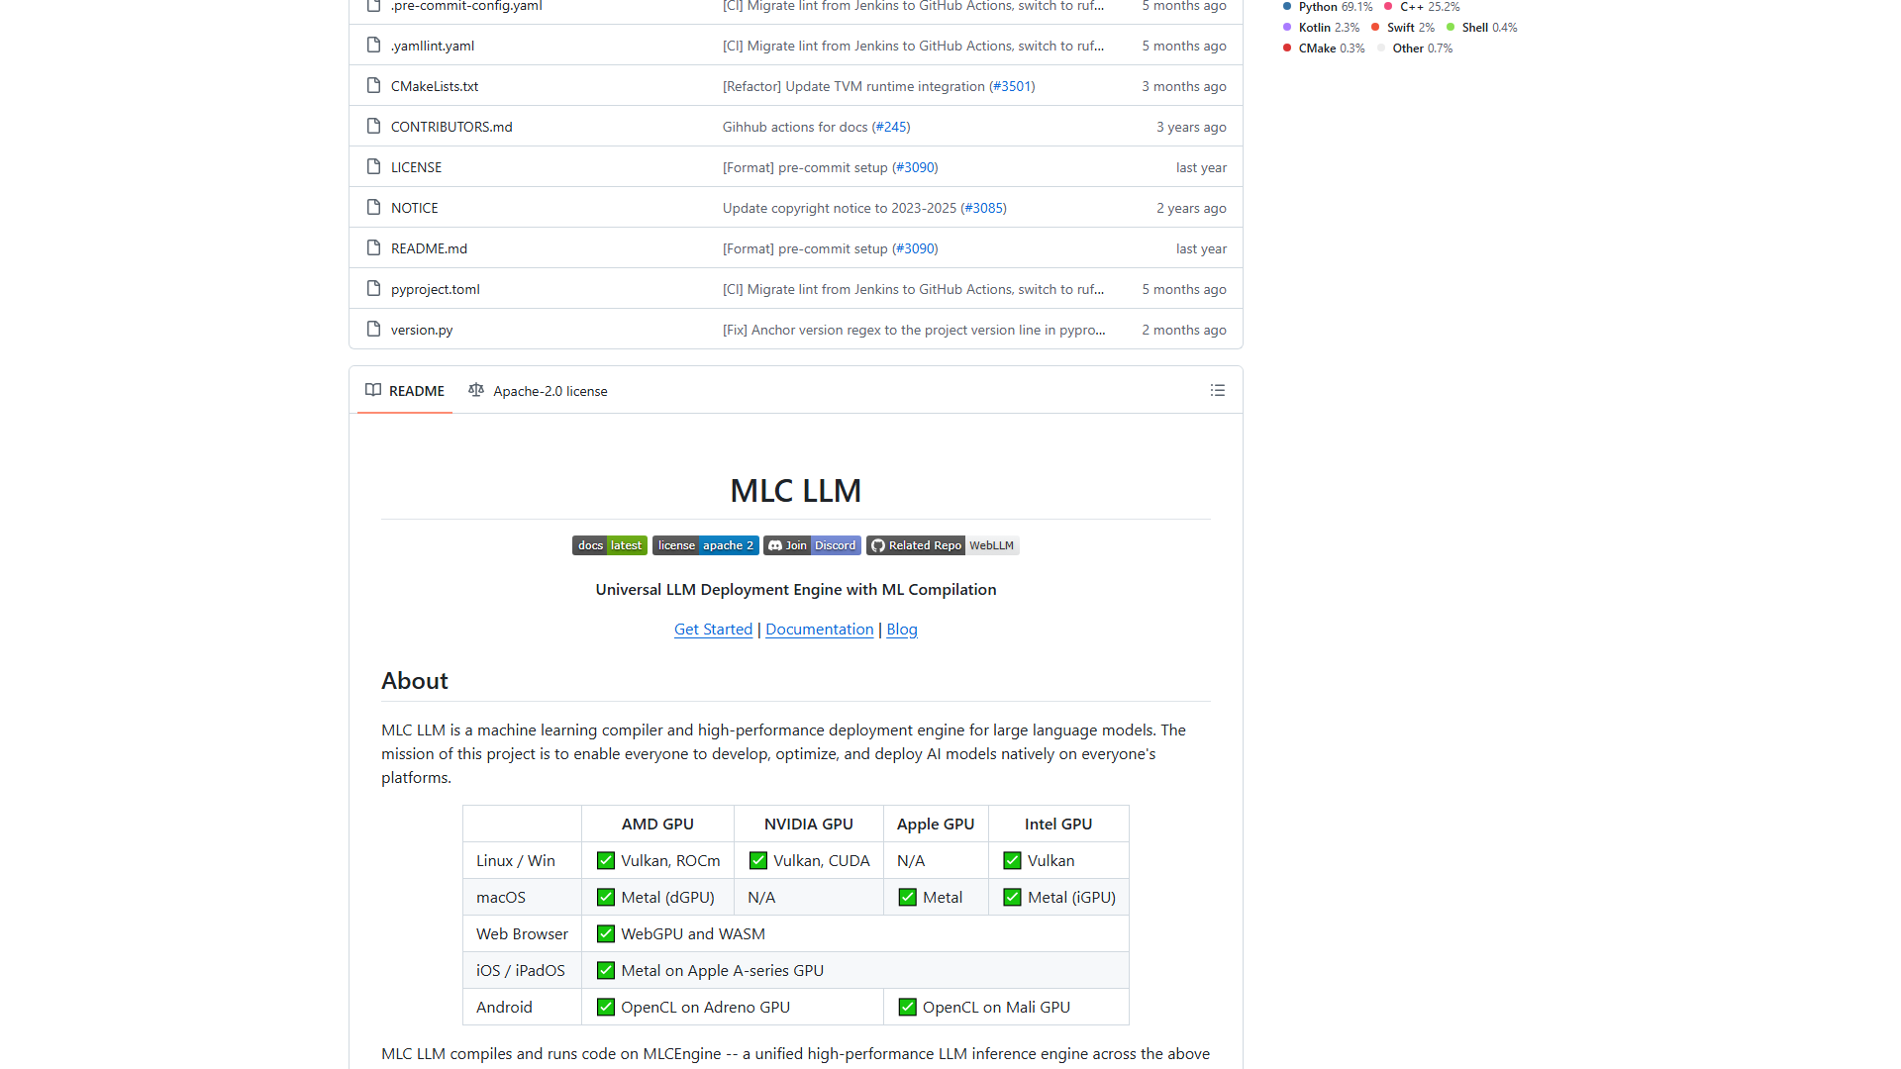The height and width of the screenshot is (1069, 1901).
Task: Open the pyproject.toml file
Action: point(436,289)
